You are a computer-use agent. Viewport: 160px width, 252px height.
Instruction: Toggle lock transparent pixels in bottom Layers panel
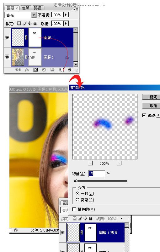click(75, 218)
